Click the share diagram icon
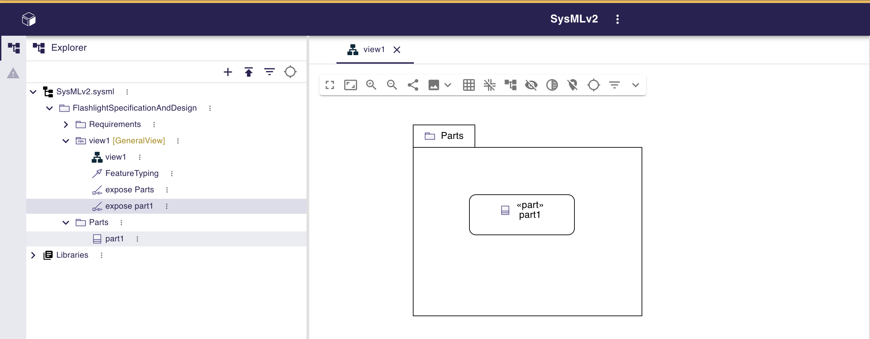The image size is (870, 339). (413, 85)
